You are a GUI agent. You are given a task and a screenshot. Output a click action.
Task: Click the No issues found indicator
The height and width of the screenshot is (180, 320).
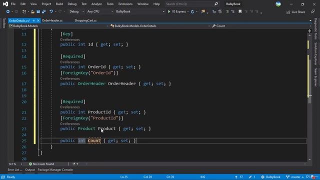tap(41, 164)
